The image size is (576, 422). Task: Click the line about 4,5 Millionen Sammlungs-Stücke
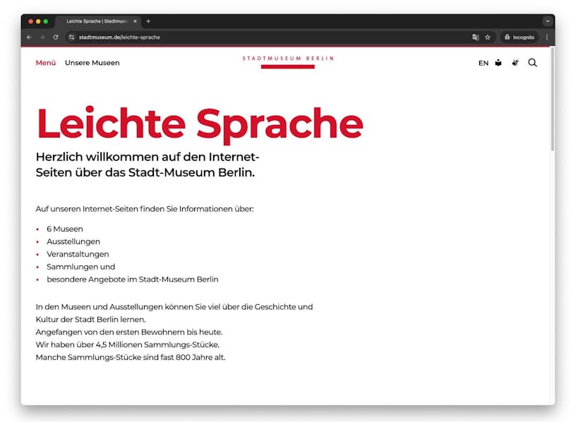click(128, 344)
